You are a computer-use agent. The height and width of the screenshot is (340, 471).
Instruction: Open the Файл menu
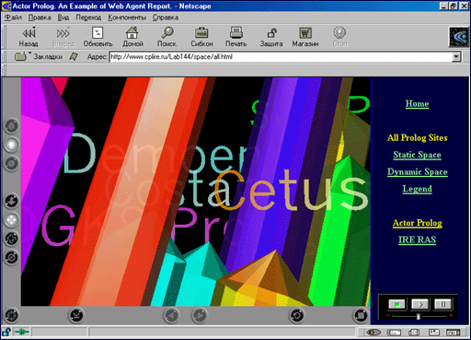(13, 18)
